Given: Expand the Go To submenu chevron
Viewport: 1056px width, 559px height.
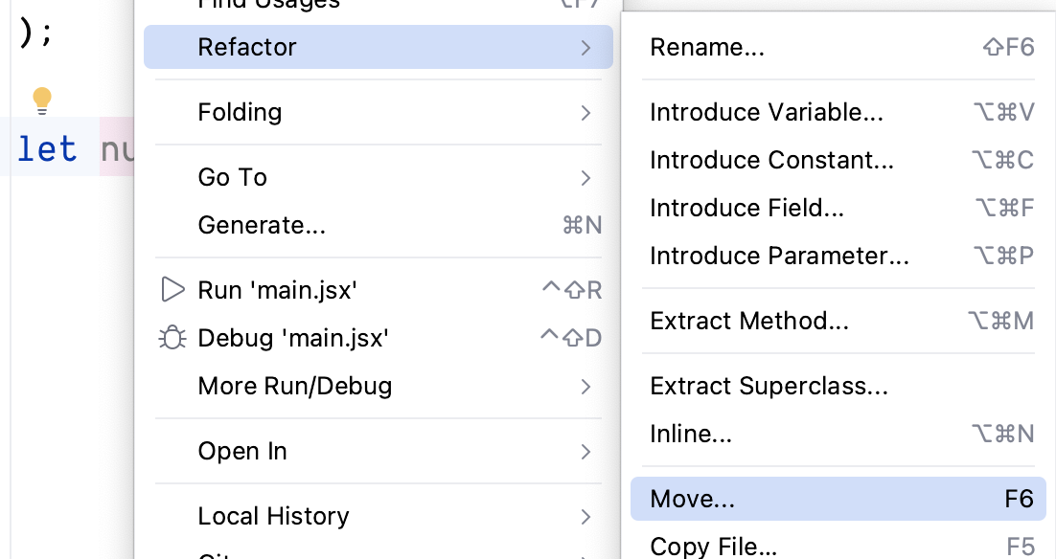Looking at the screenshot, I should pos(585,178).
